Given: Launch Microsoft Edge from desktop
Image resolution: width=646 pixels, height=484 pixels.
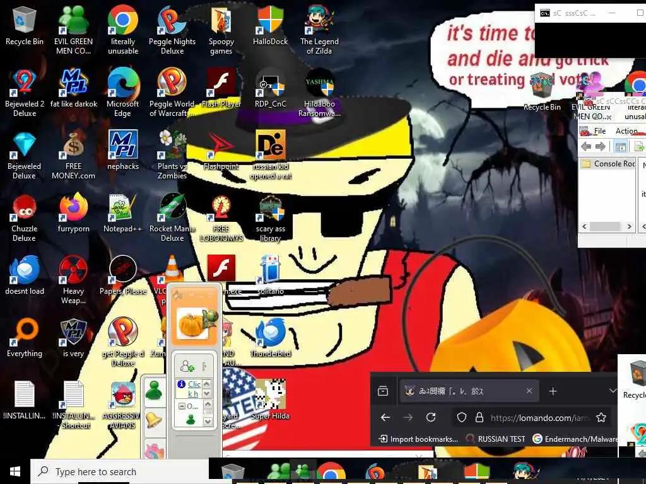Looking at the screenshot, I should pyautogui.click(x=123, y=92).
